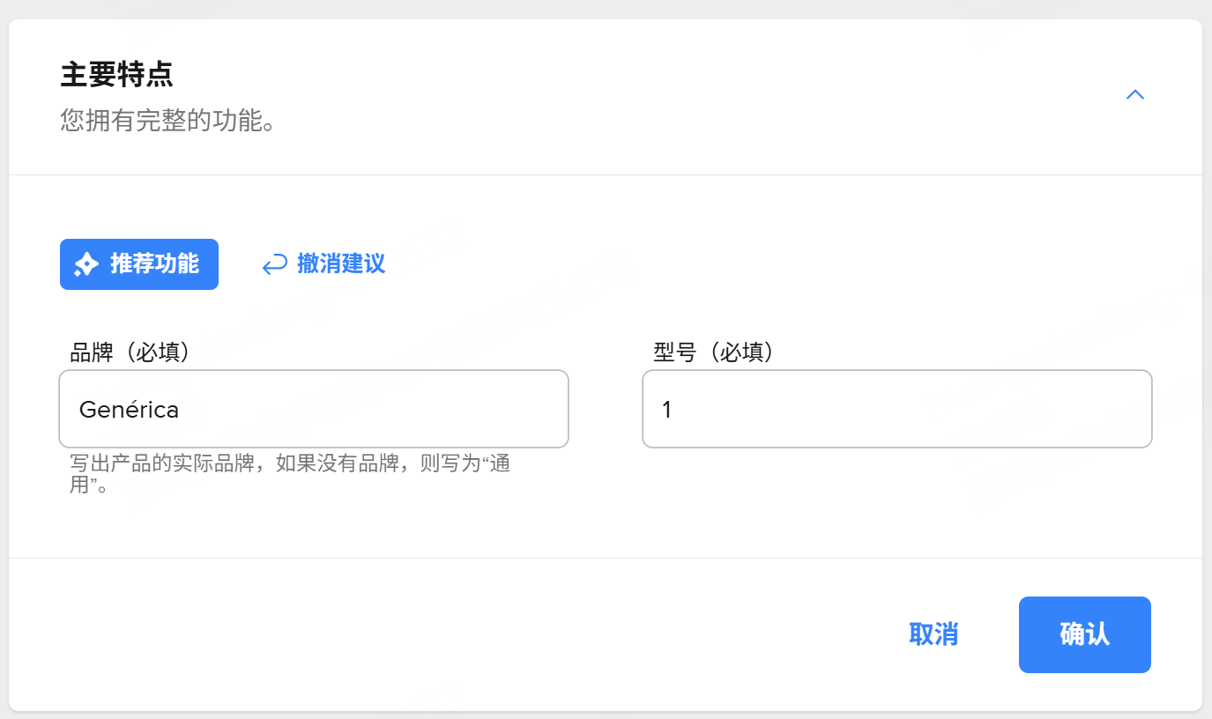
Task: Click the 主要特点 section heading
Action: 116,75
